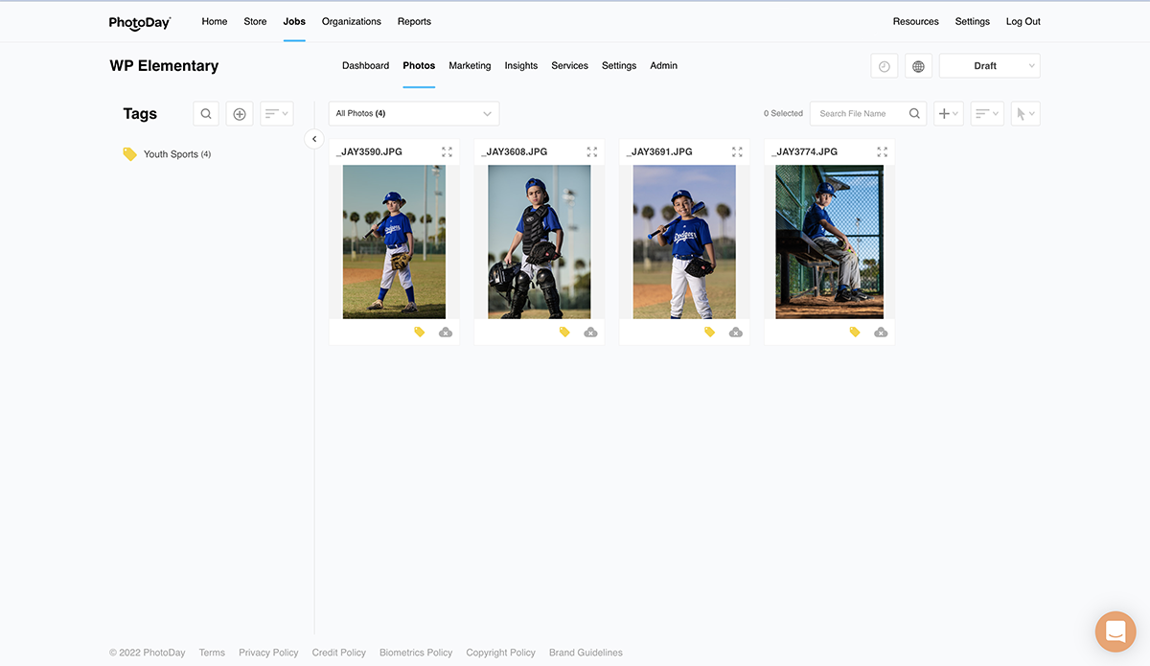Open the tags sort dropdown
The width and height of the screenshot is (1150, 666).
[276, 114]
